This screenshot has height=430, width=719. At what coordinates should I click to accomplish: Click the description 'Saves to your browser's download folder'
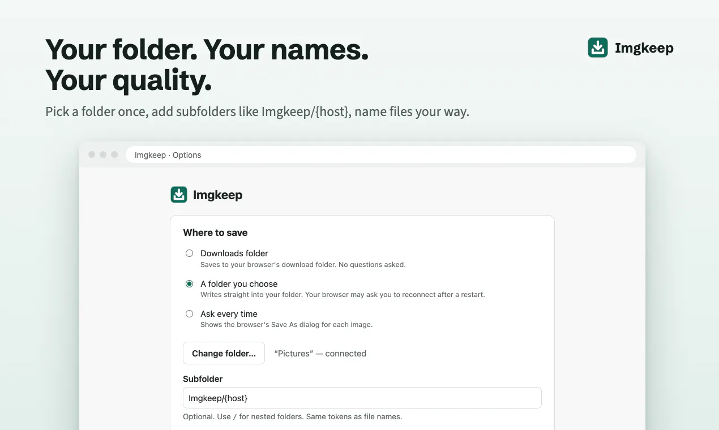click(303, 264)
